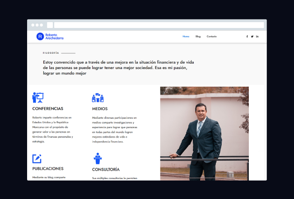Click the Roberto Arechederra brand name text

click(54, 37)
